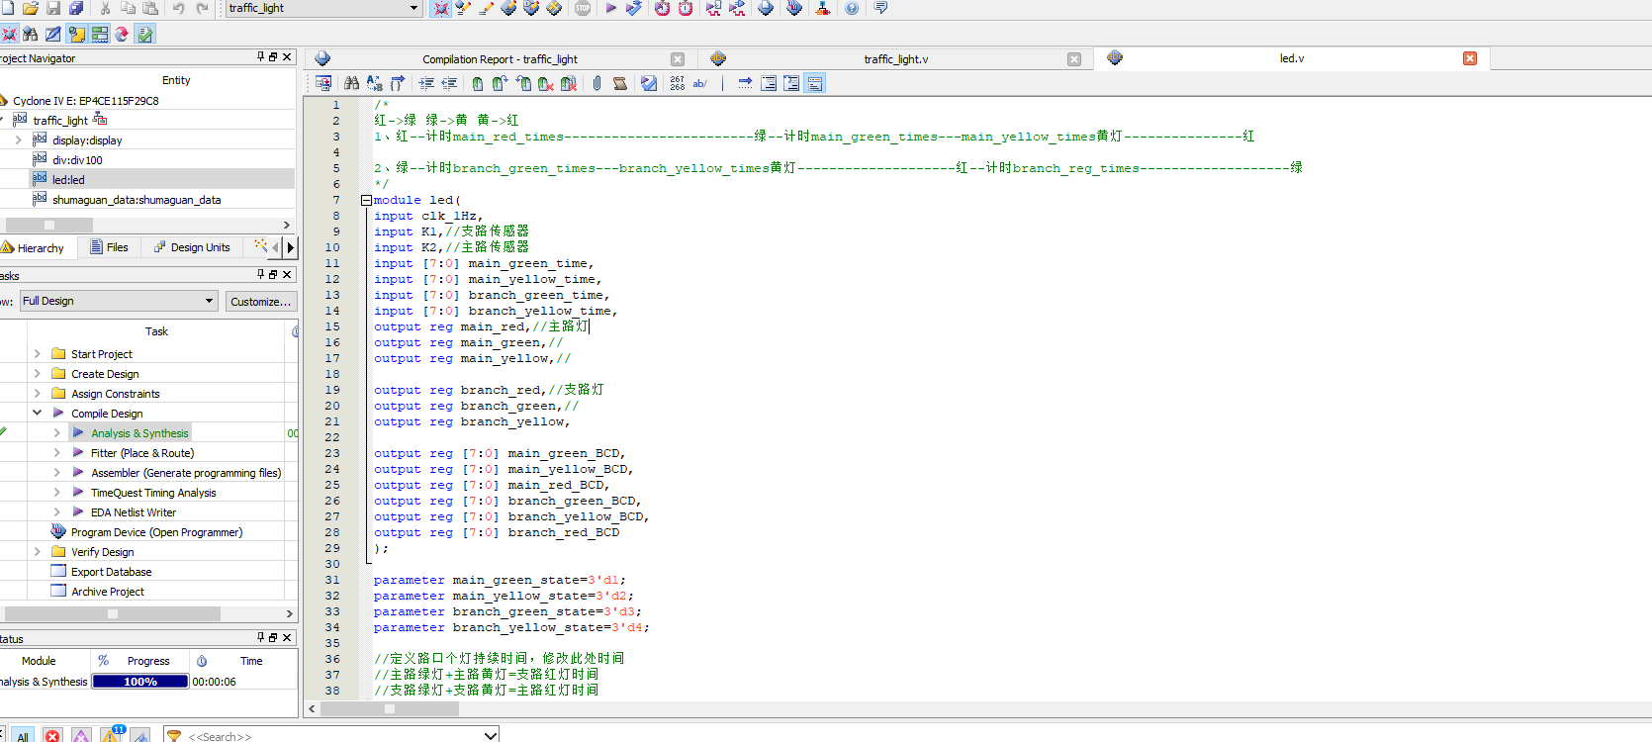
Task: Click the Increase Indent icon
Action: click(426, 83)
